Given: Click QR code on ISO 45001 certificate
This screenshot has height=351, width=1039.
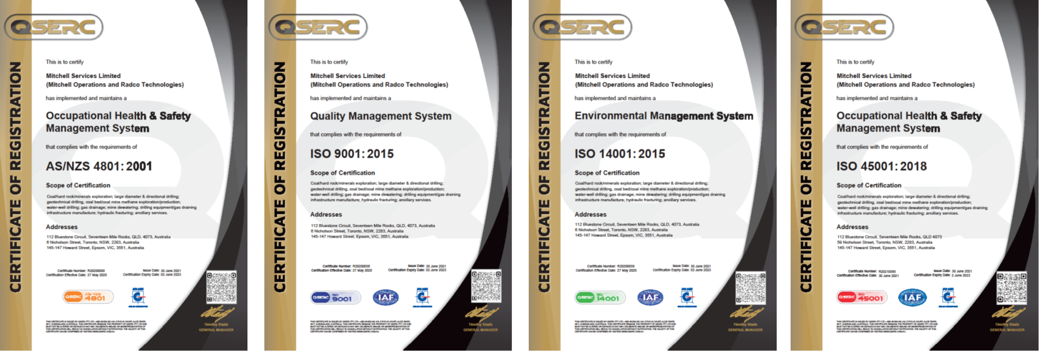Looking at the screenshot, I should [x=1012, y=288].
